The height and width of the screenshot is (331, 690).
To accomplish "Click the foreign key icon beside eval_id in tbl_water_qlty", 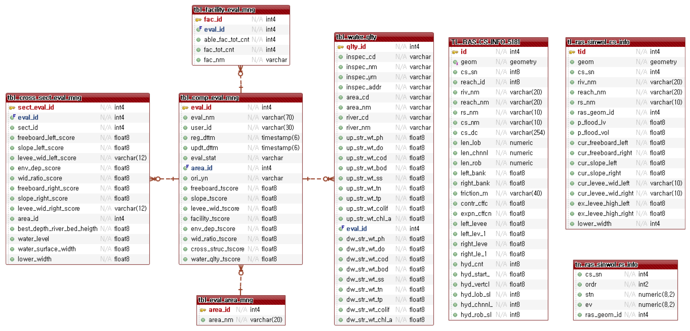I will [341, 229].
